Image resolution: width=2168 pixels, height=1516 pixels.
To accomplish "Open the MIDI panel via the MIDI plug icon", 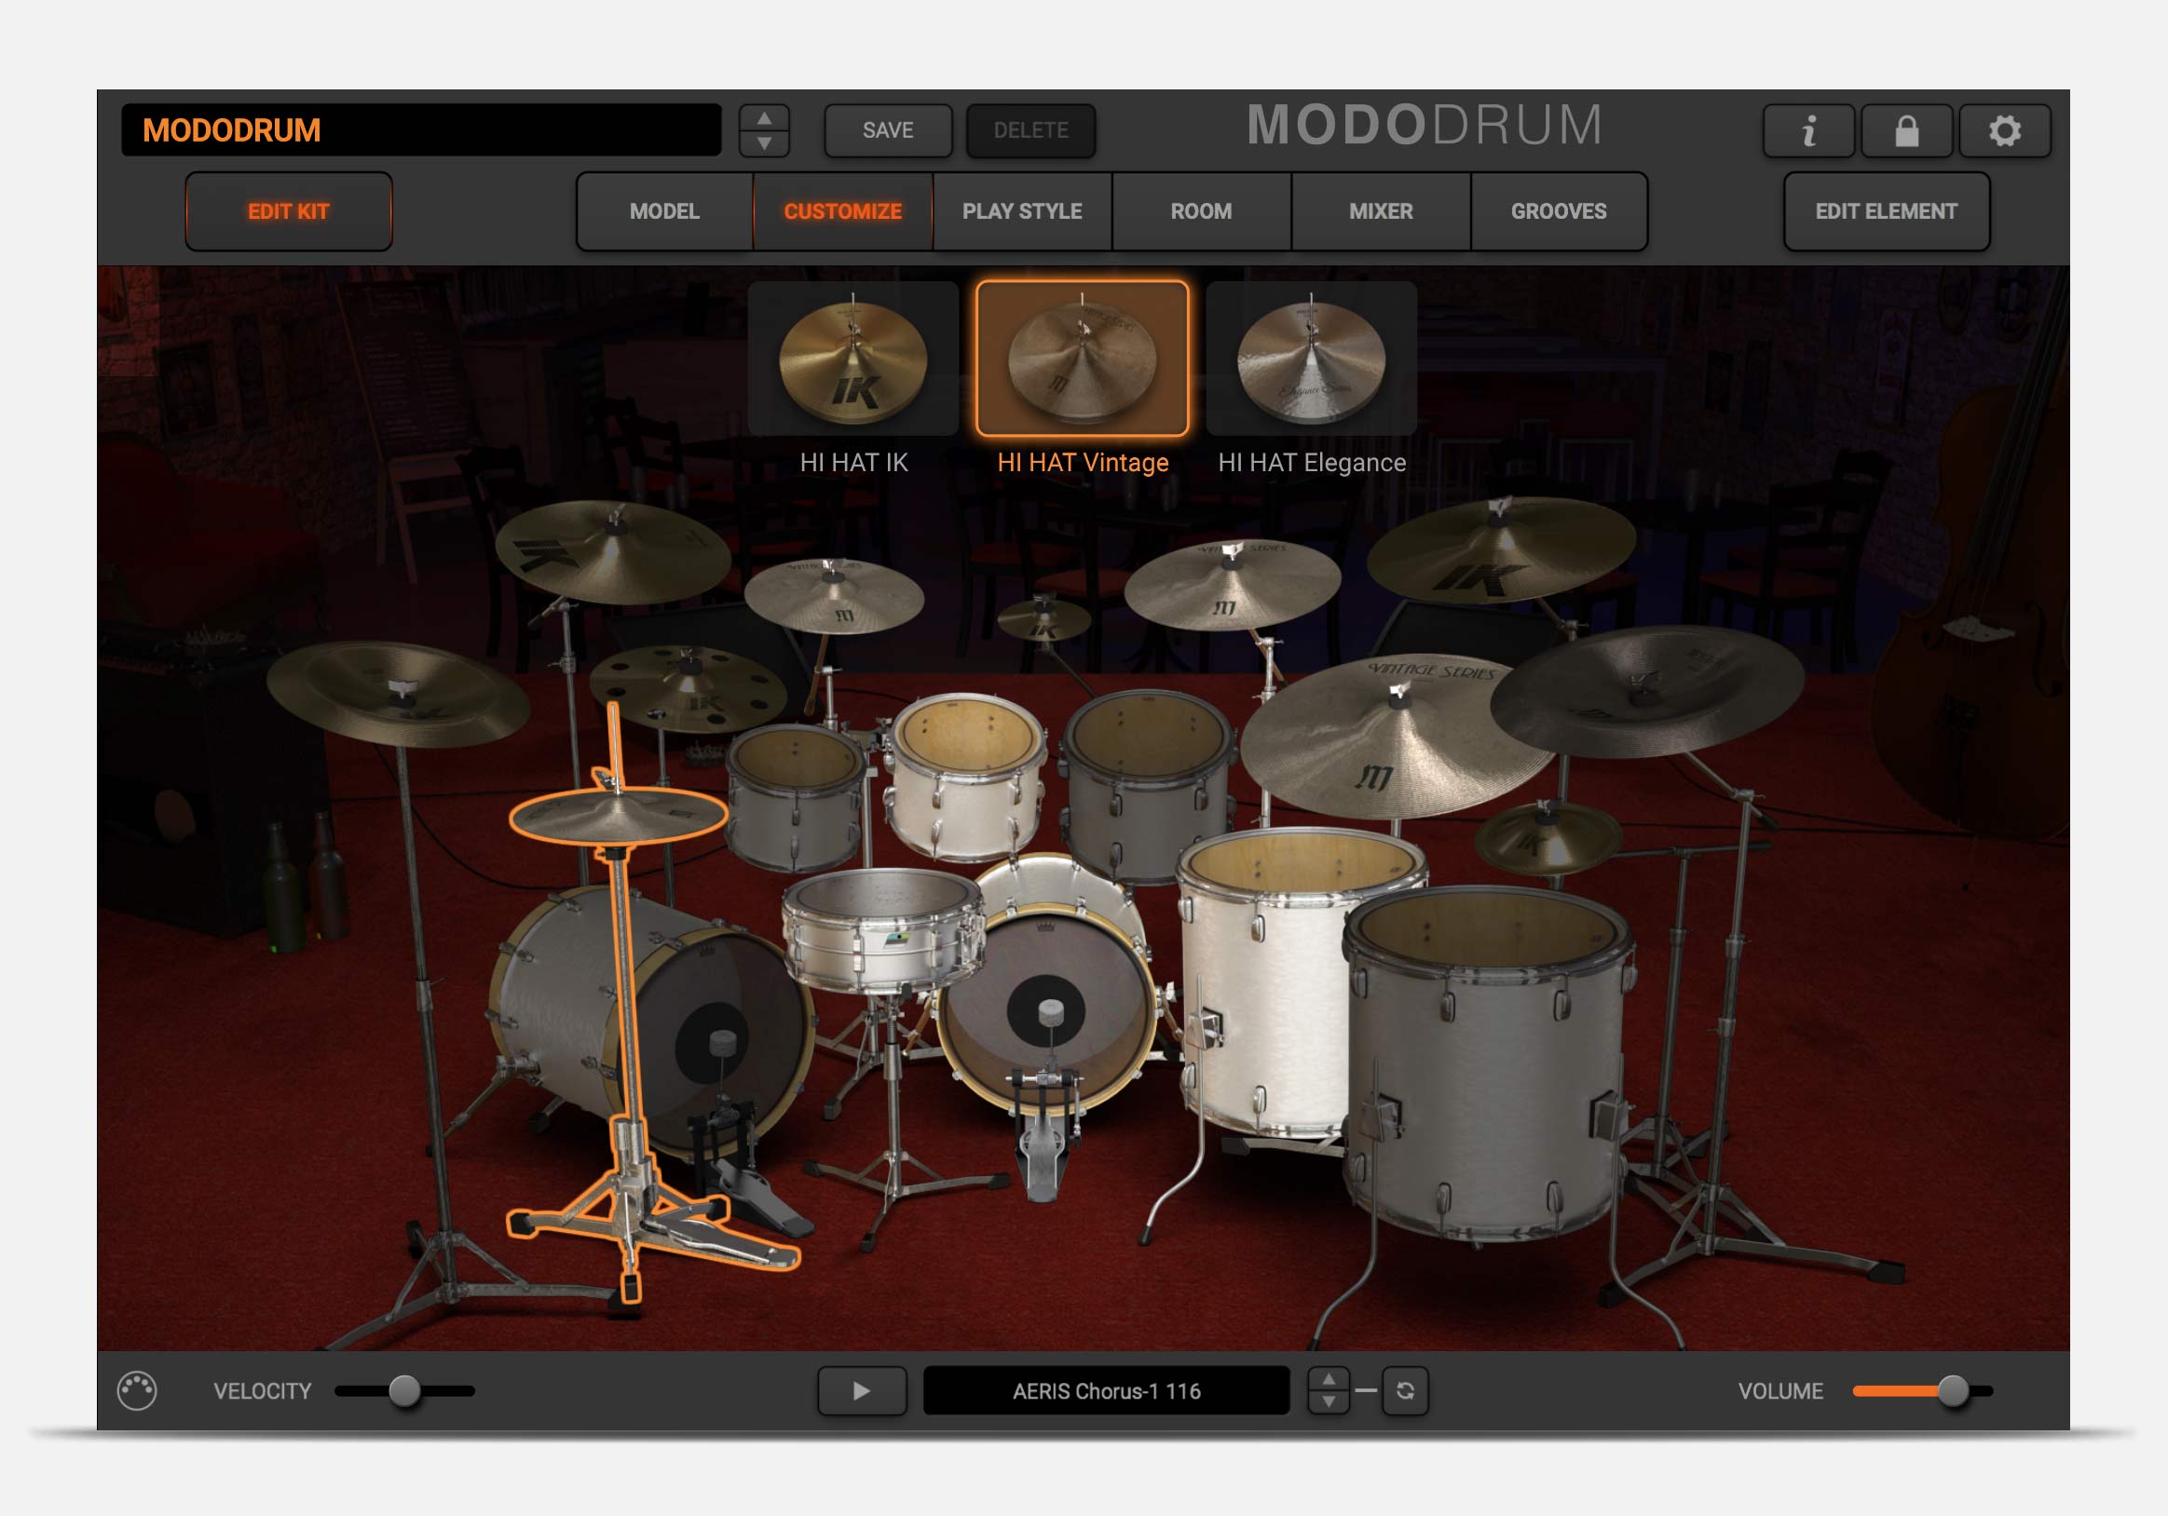I will [x=138, y=1389].
